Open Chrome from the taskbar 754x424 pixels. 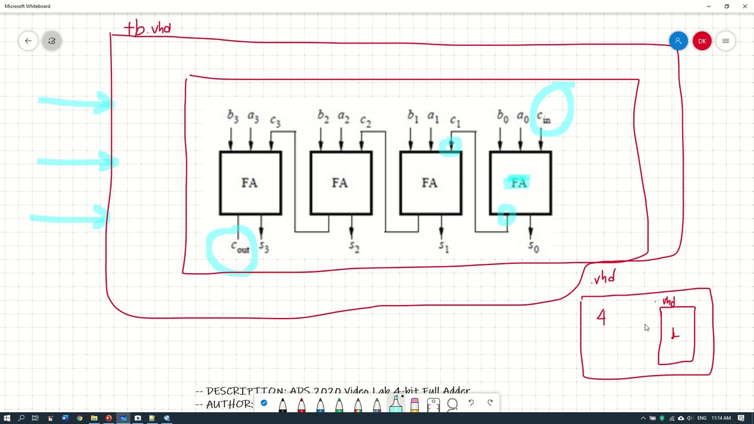[80, 418]
